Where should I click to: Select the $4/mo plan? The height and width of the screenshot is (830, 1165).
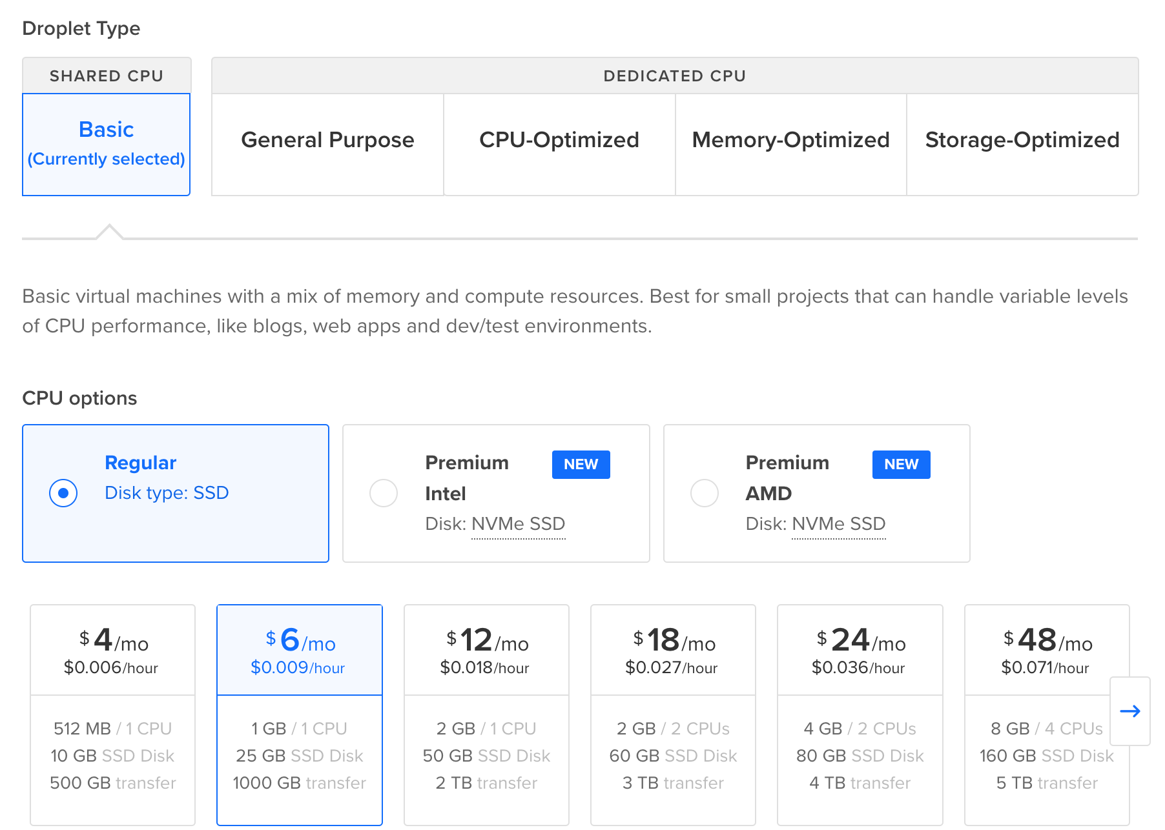pos(112,713)
